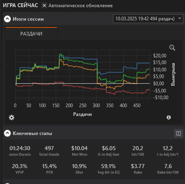Click the Раздачи axis label
Image resolution: width=185 pixels, height=184 pixels.
(82, 114)
